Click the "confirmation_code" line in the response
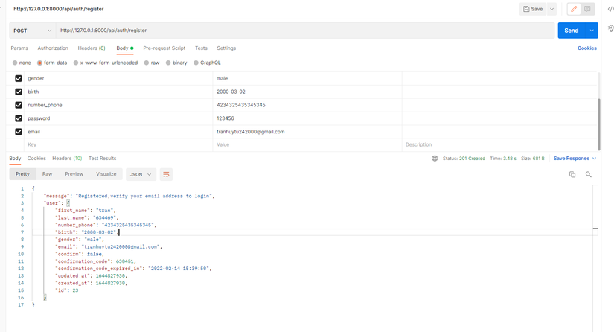Screen dimensions: 614x332 click(96, 261)
